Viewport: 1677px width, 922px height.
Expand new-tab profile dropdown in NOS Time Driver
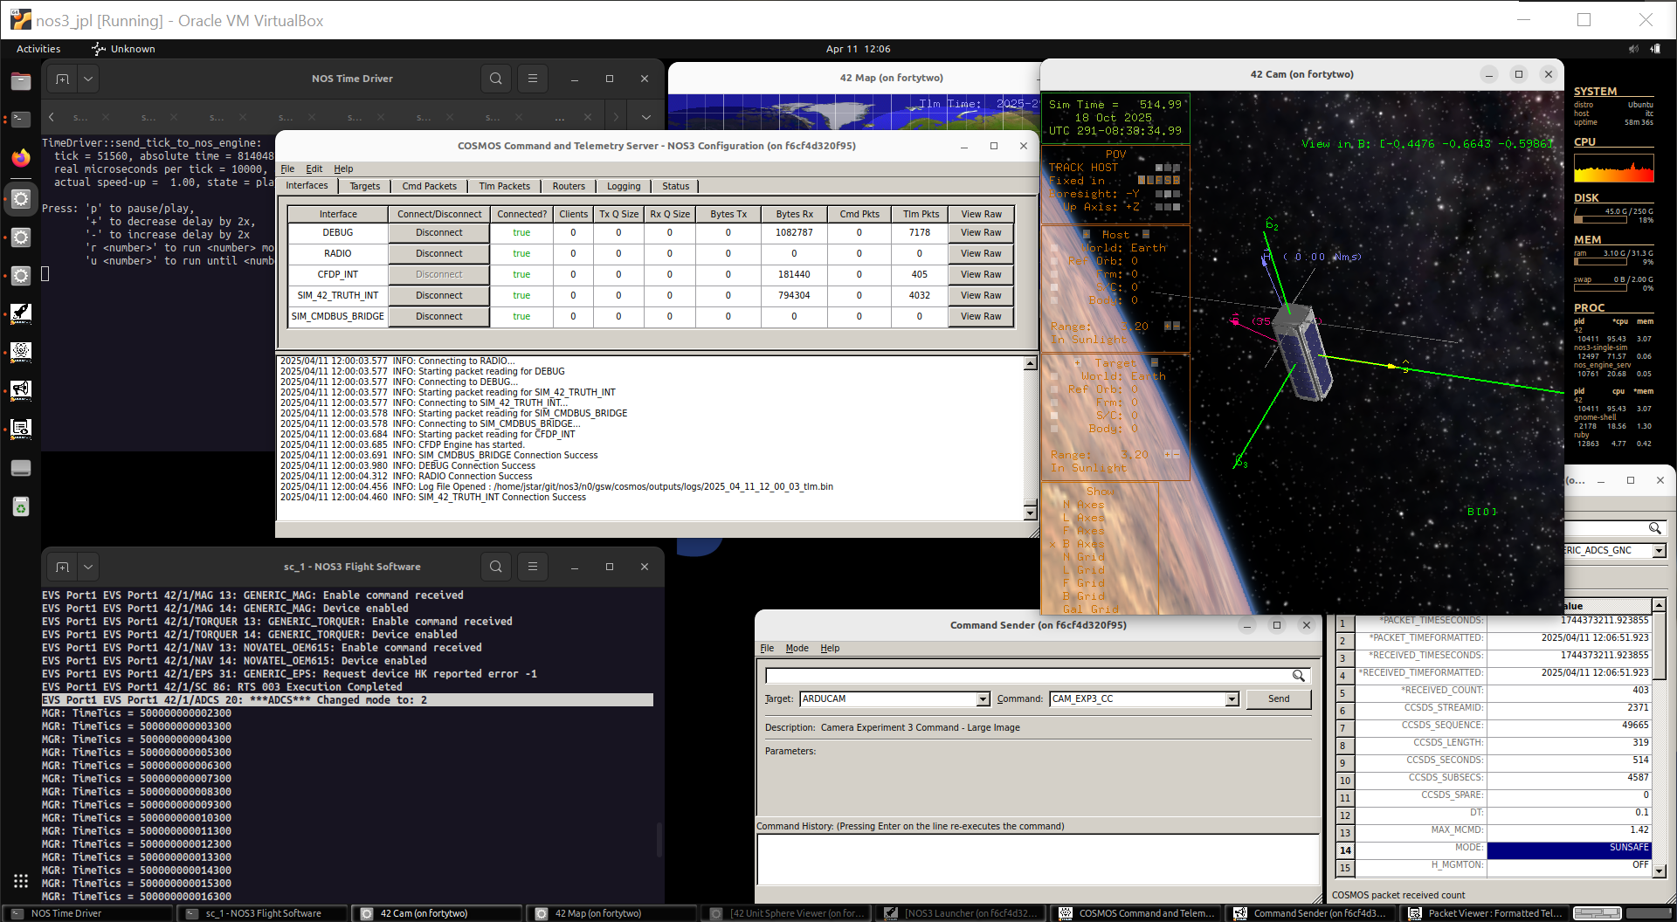tap(88, 79)
